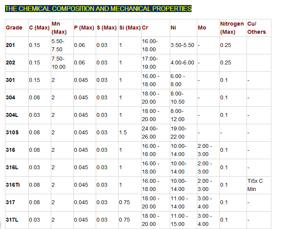Click the 'Cr' column header
This screenshot has height=229, width=290.
(145, 28)
